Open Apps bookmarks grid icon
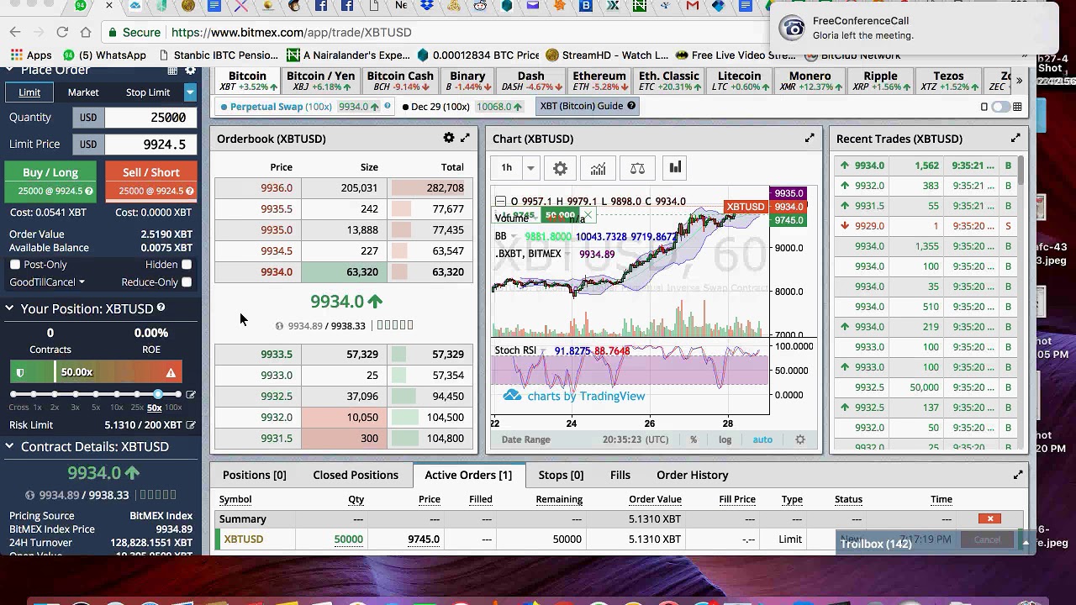This screenshot has height=605, width=1076. click(x=16, y=55)
